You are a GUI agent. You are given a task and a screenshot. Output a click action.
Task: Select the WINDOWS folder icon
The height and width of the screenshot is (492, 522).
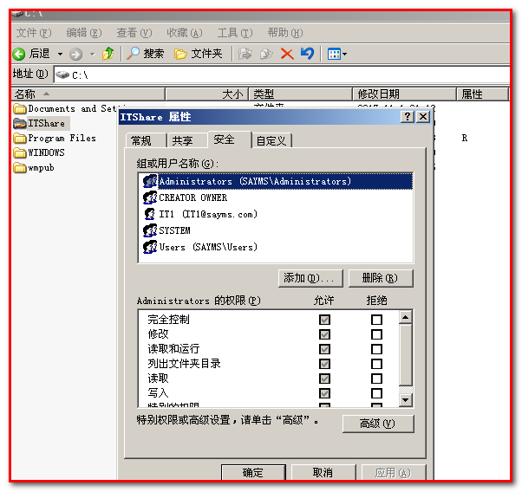(x=20, y=152)
